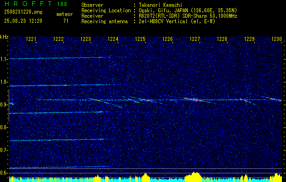Image resolution: width=286 pixels, height=182 pixels.
Task: Click the 1226 time marker
Action: pyautogui.click(x=168, y=39)
